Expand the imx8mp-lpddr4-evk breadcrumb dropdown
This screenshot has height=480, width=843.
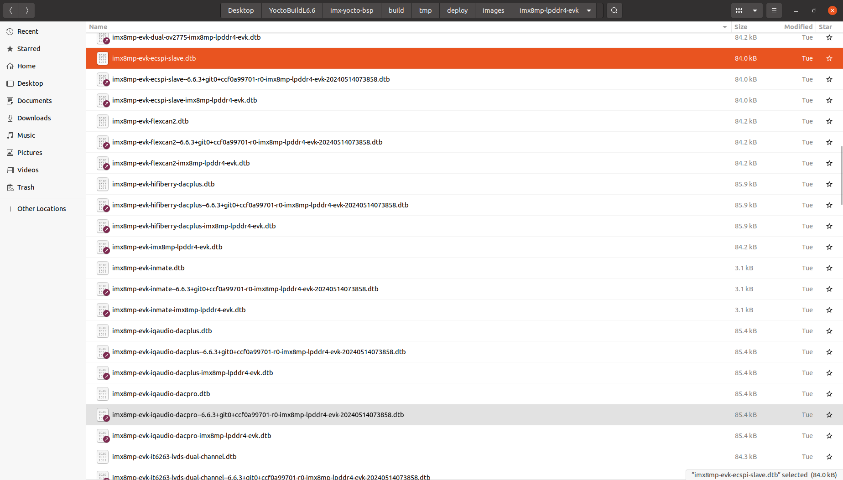click(588, 10)
